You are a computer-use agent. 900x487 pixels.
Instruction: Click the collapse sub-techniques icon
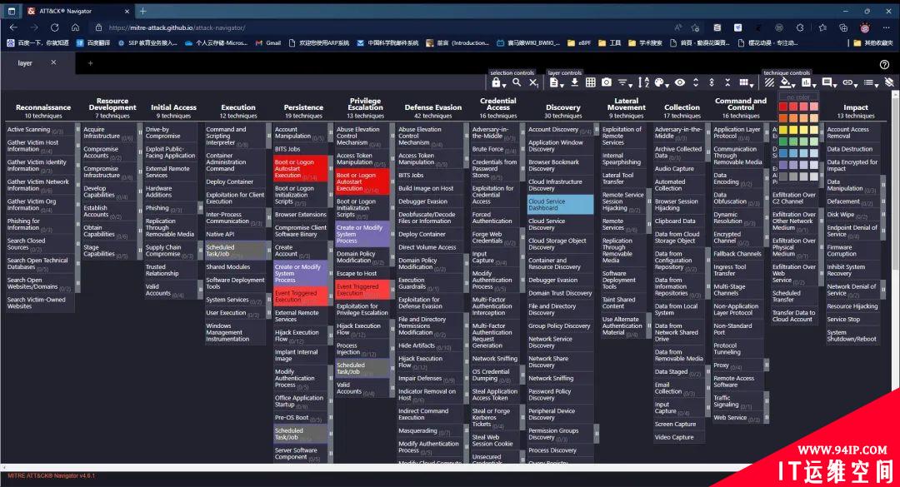pos(727,82)
